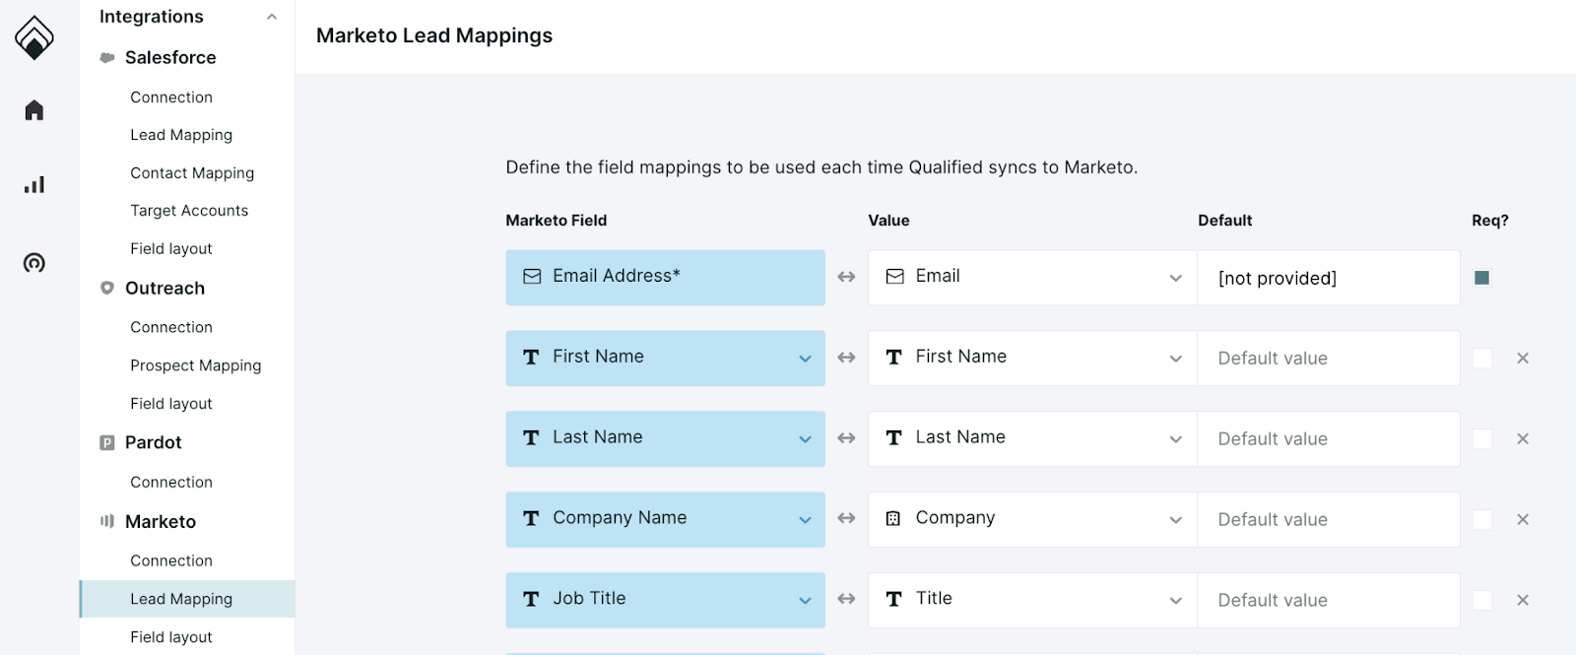
Task: Click the text icon beside Company Name field
Action: (x=531, y=519)
